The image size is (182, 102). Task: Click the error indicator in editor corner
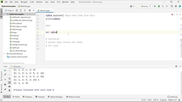173,14
